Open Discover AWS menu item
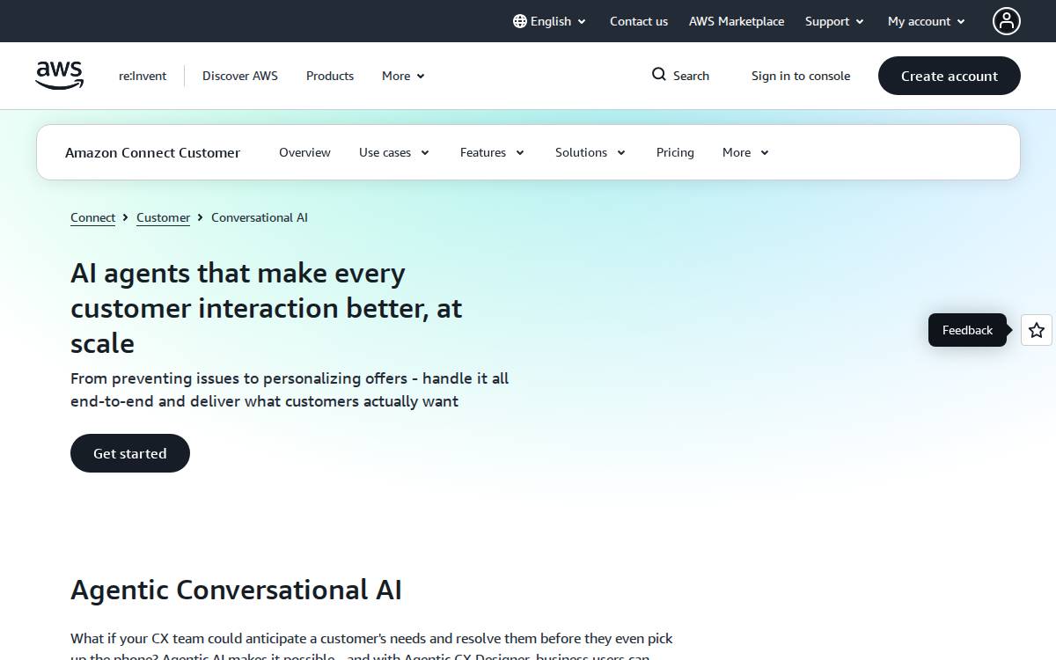The width and height of the screenshot is (1056, 660). coord(240,76)
